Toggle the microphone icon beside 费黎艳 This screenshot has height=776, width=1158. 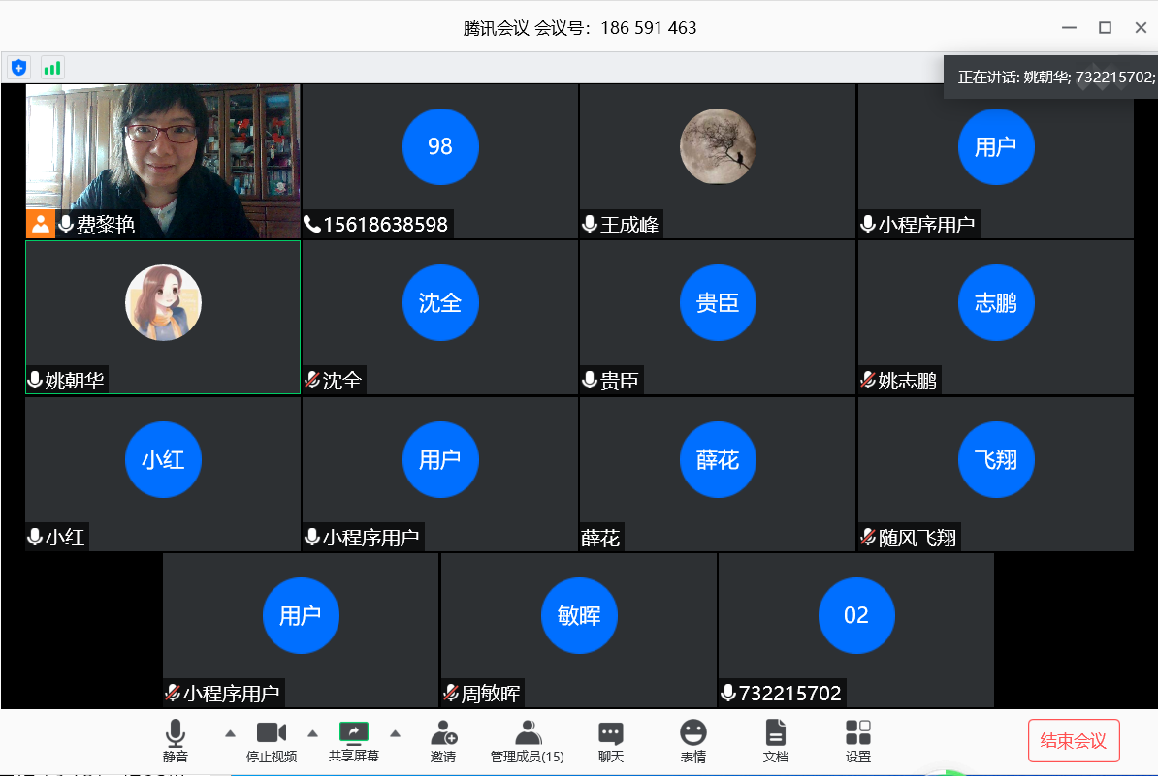(x=64, y=224)
